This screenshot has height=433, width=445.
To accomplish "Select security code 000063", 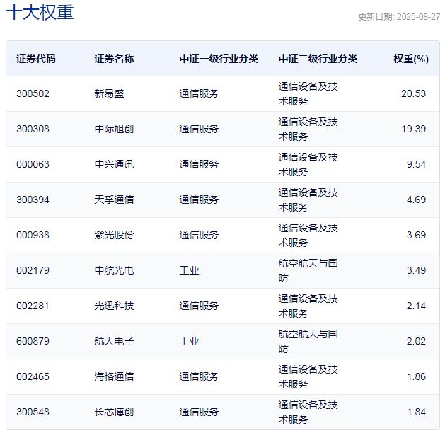I will [33, 164].
